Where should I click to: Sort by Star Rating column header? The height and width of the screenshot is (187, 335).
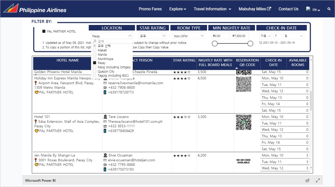tap(184, 60)
